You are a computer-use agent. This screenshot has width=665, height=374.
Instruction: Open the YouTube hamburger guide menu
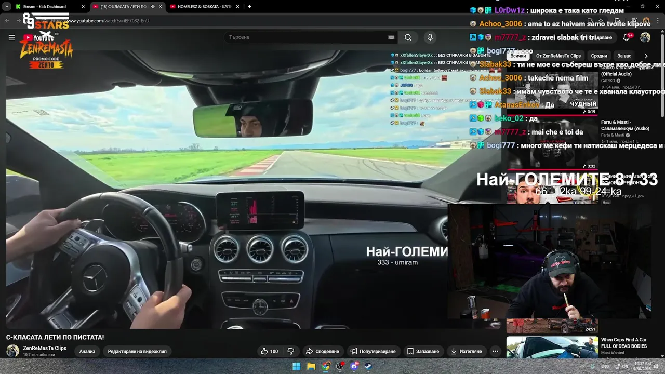pos(11,37)
